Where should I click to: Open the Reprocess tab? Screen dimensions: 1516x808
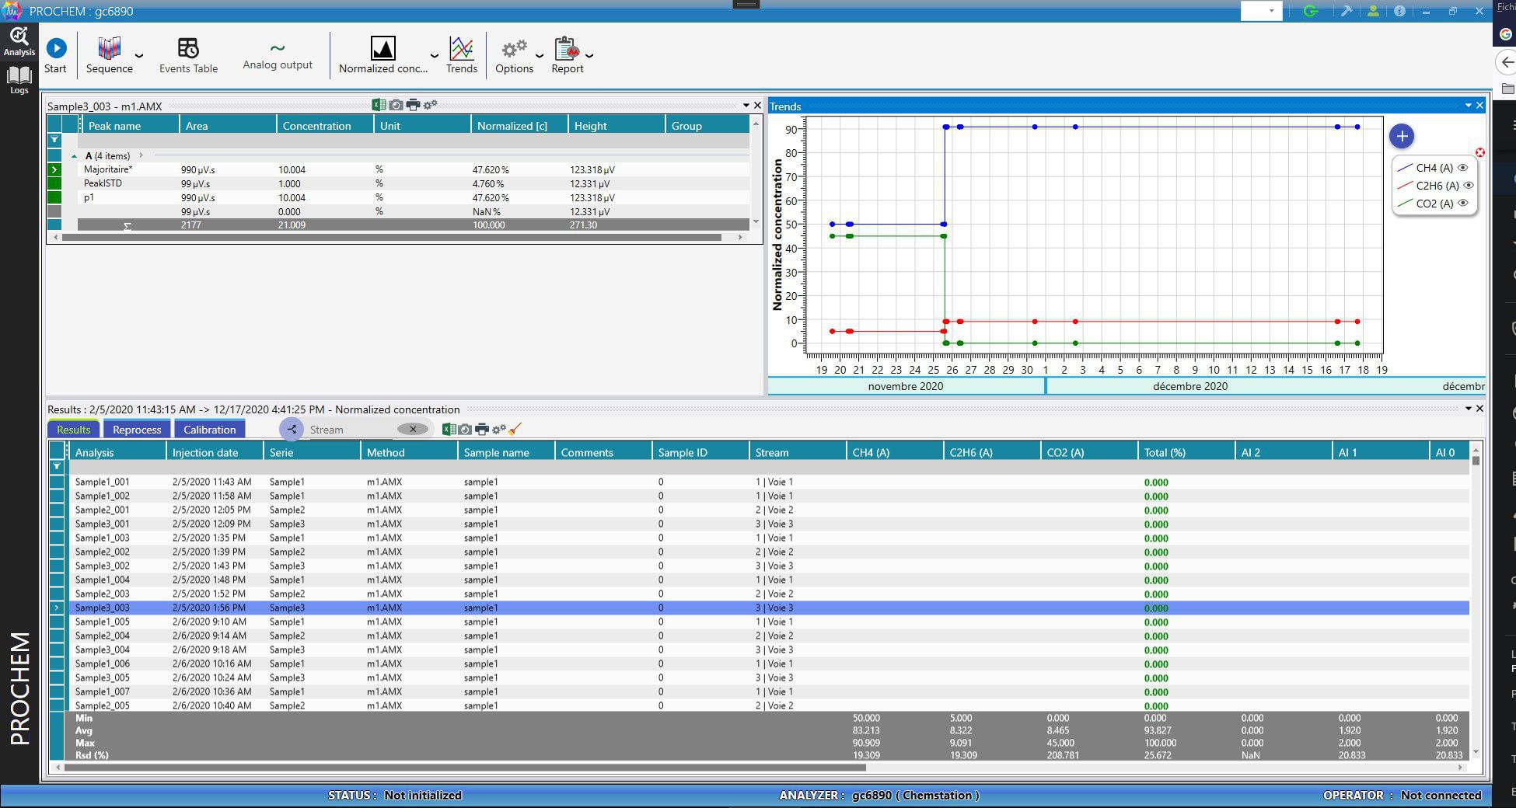point(137,429)
